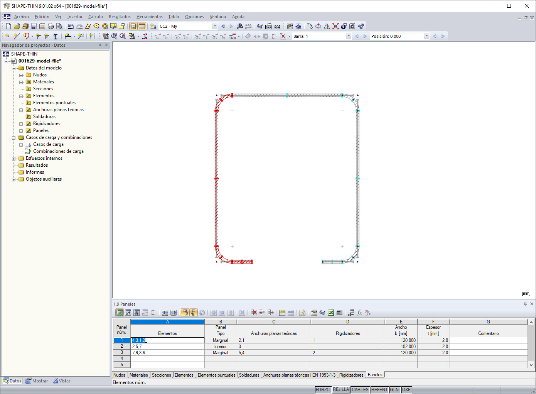Viewport: 536px width, 394px height.
Task: Click the fx formula editor icon
Action: click(359, 313)
